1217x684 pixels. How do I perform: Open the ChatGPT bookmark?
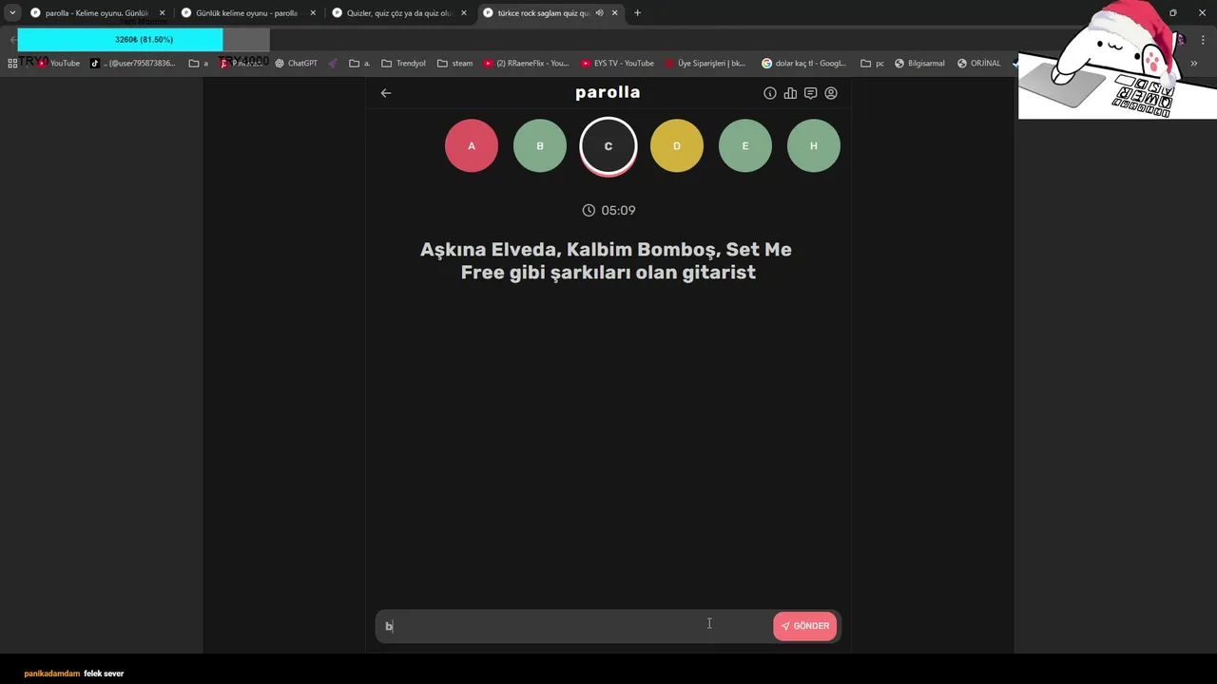click(296, 63)
